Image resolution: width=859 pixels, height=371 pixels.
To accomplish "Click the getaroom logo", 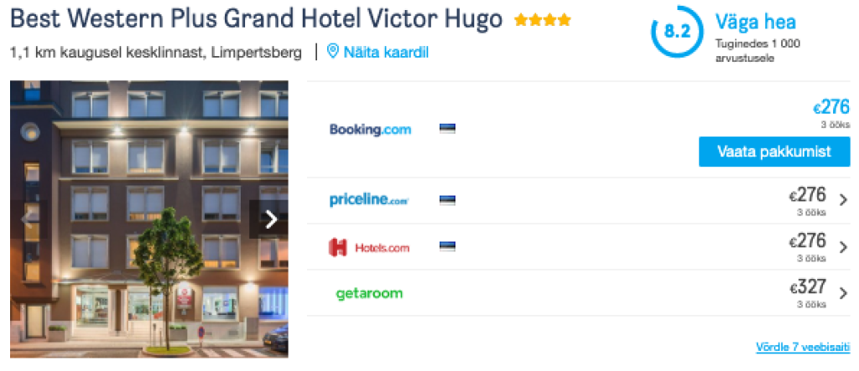I will coord(369,293).
